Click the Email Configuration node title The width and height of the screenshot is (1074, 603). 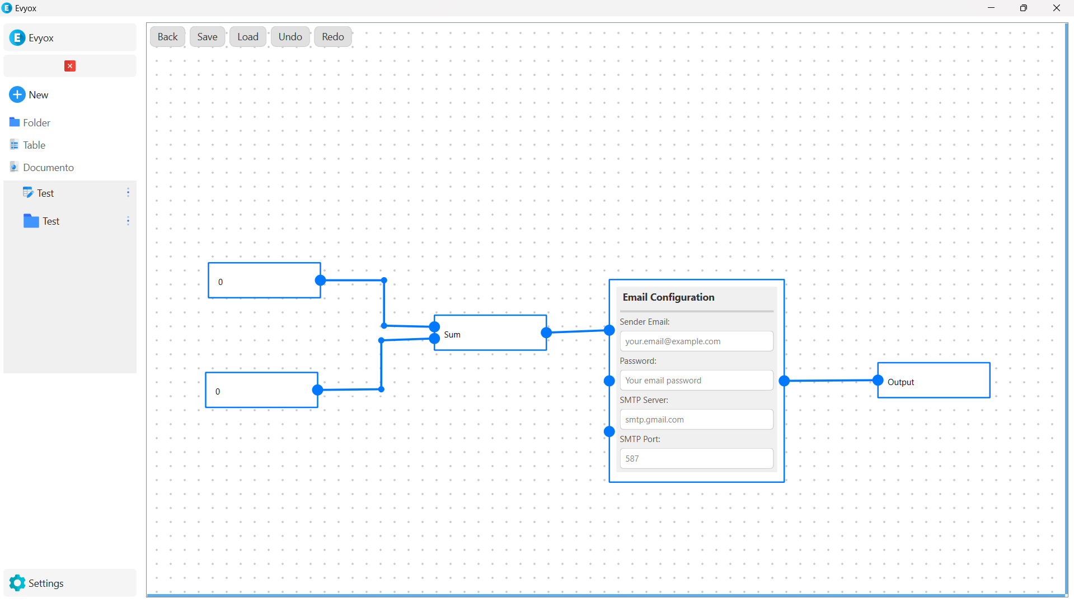pyautogui.click(x=668, y=297)
